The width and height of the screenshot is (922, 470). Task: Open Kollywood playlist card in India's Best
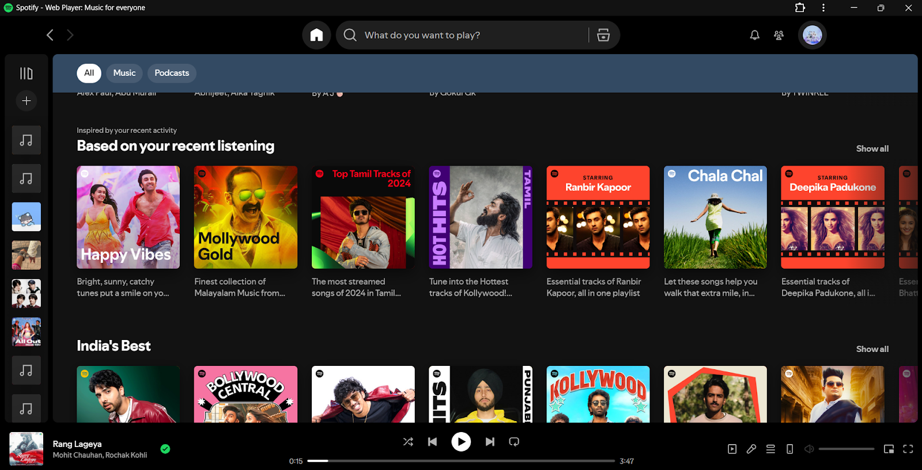pyautogui.click(x=598, y=394)
